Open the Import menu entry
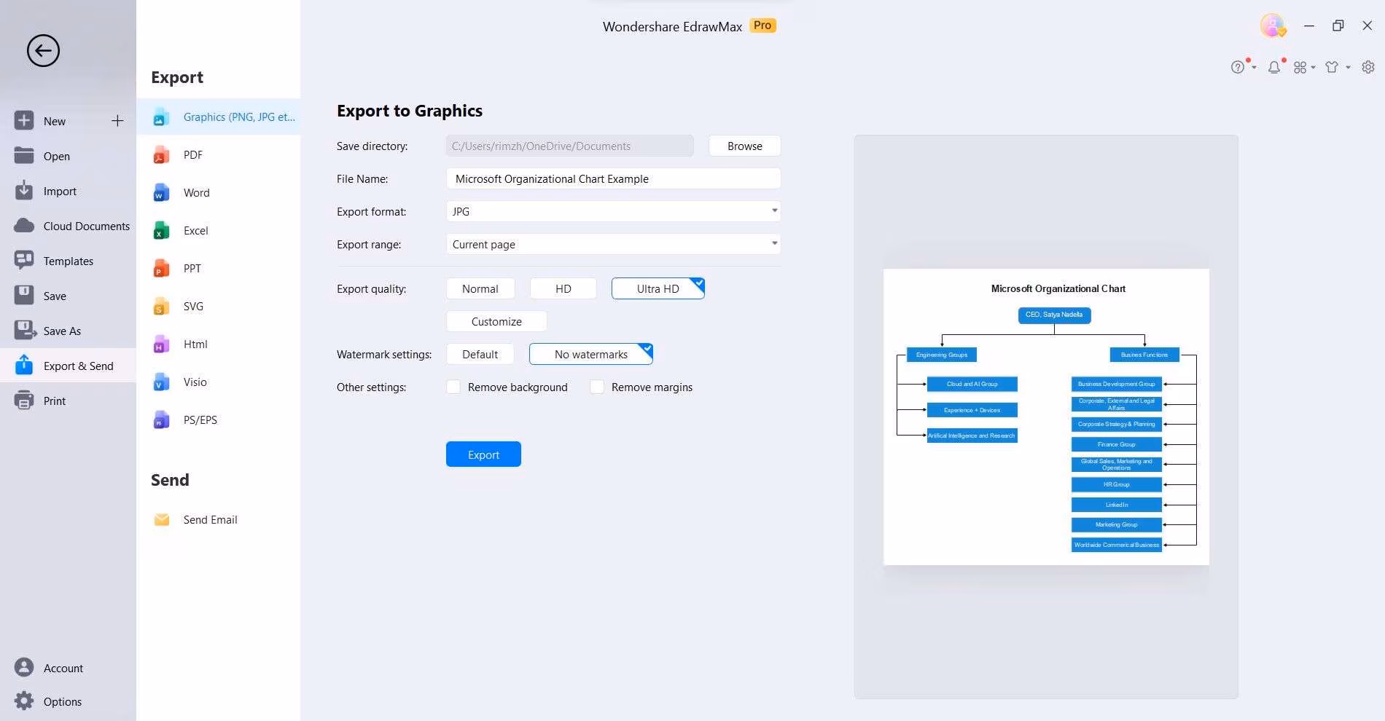 coord(68,191)
